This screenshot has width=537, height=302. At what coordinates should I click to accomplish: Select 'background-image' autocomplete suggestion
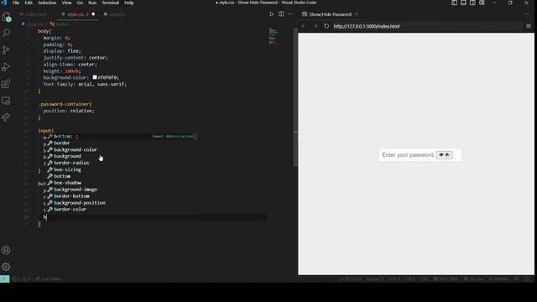tap(122, 190)
